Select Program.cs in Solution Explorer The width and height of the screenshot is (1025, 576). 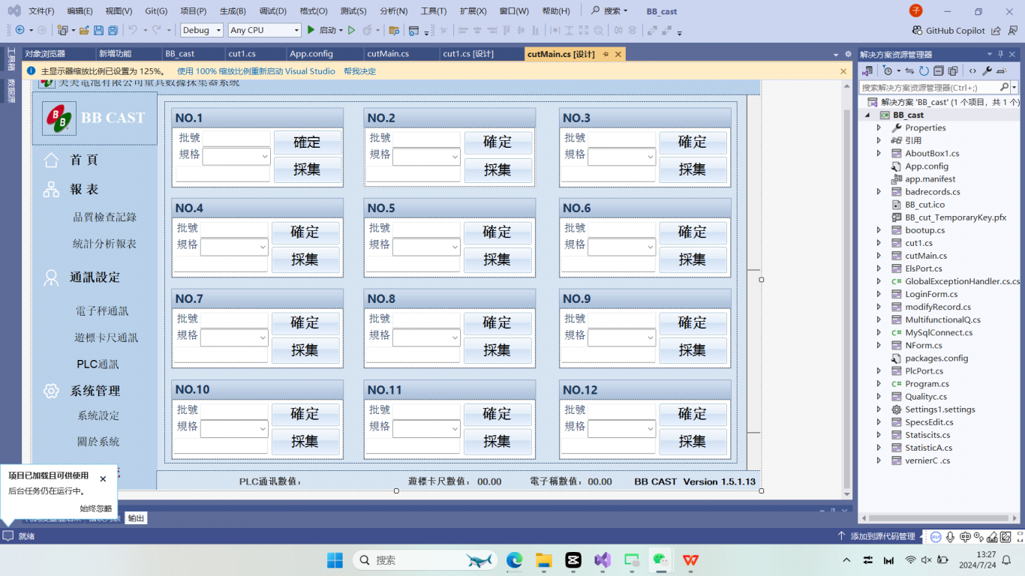tap(927, 383)
